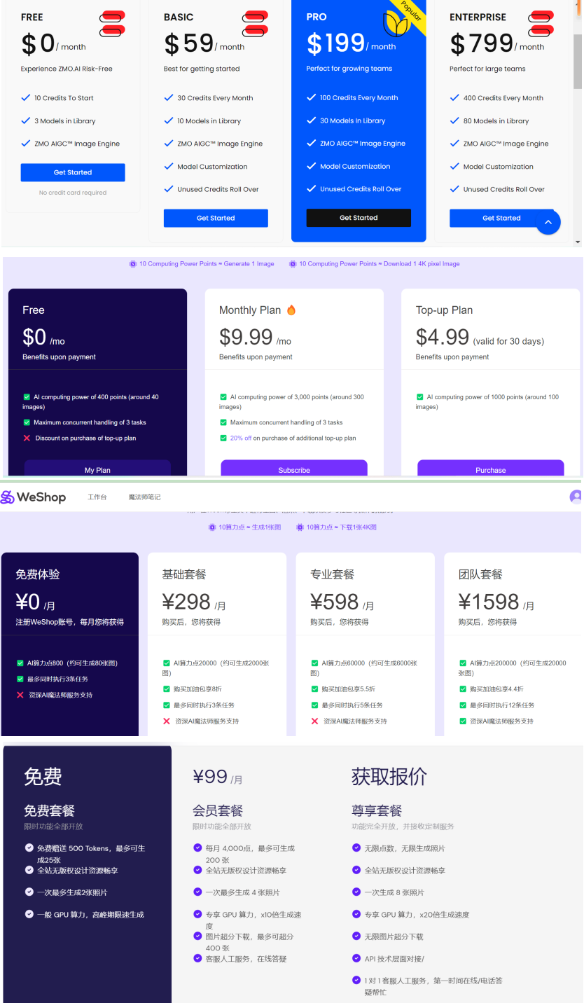
Task: Open the '20% off' link in Monthly Plan
Action: point(241,438)
